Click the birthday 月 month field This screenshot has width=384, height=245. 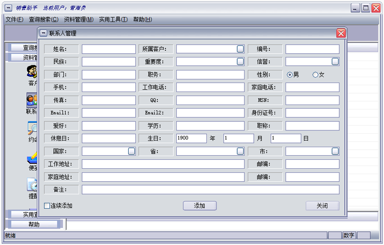pos(239,139)
